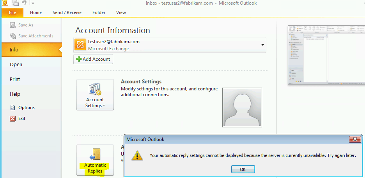Expand the testuser2@fabrikam.com account selector

[170, 45]
